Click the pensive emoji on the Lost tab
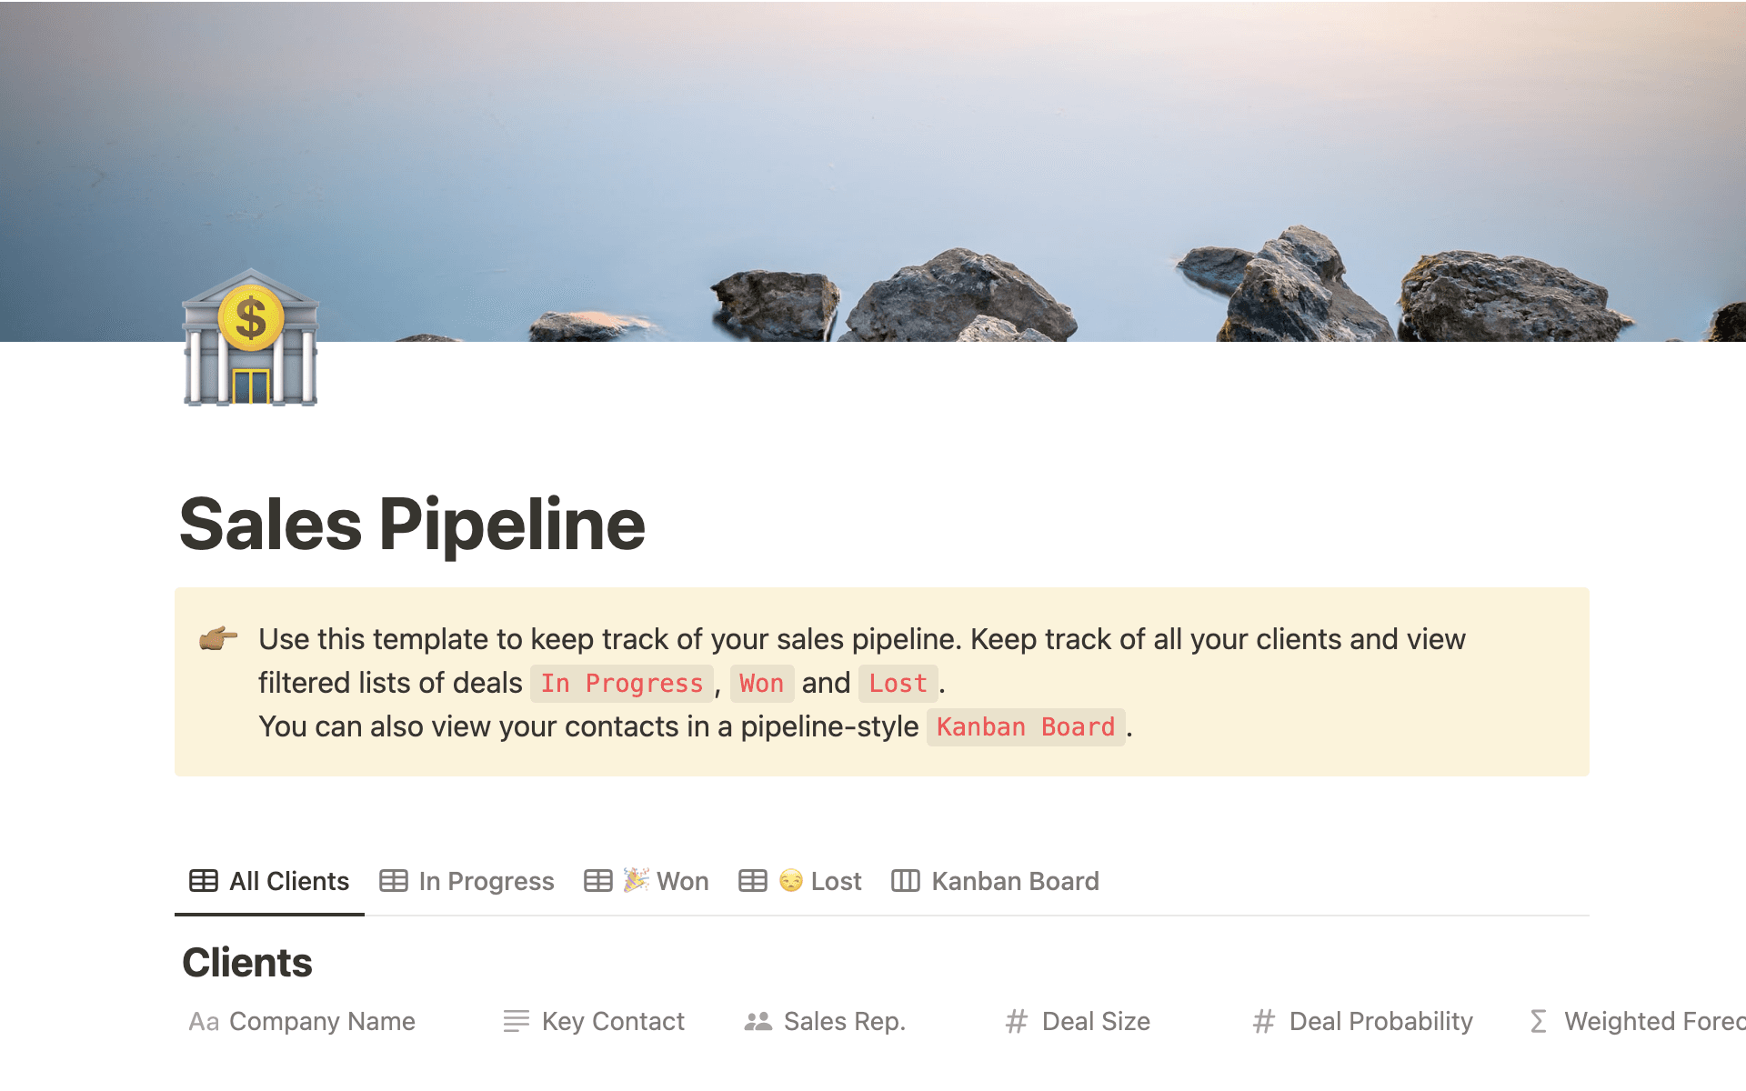Viewport: 1746px width, 1091px height. [791, 879]
